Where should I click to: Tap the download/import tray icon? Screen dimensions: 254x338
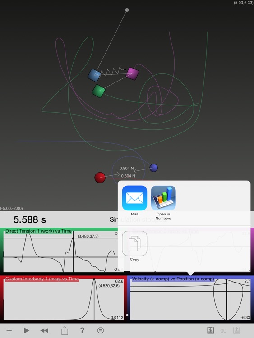click(x=210, y=330)
